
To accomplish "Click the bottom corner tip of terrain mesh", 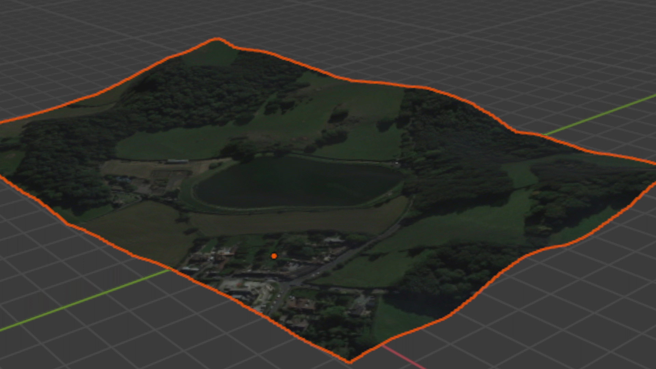I will 349,360.
